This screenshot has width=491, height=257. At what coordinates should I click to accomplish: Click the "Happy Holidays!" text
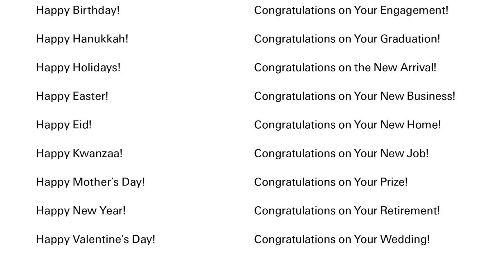[x=78, y=67]
